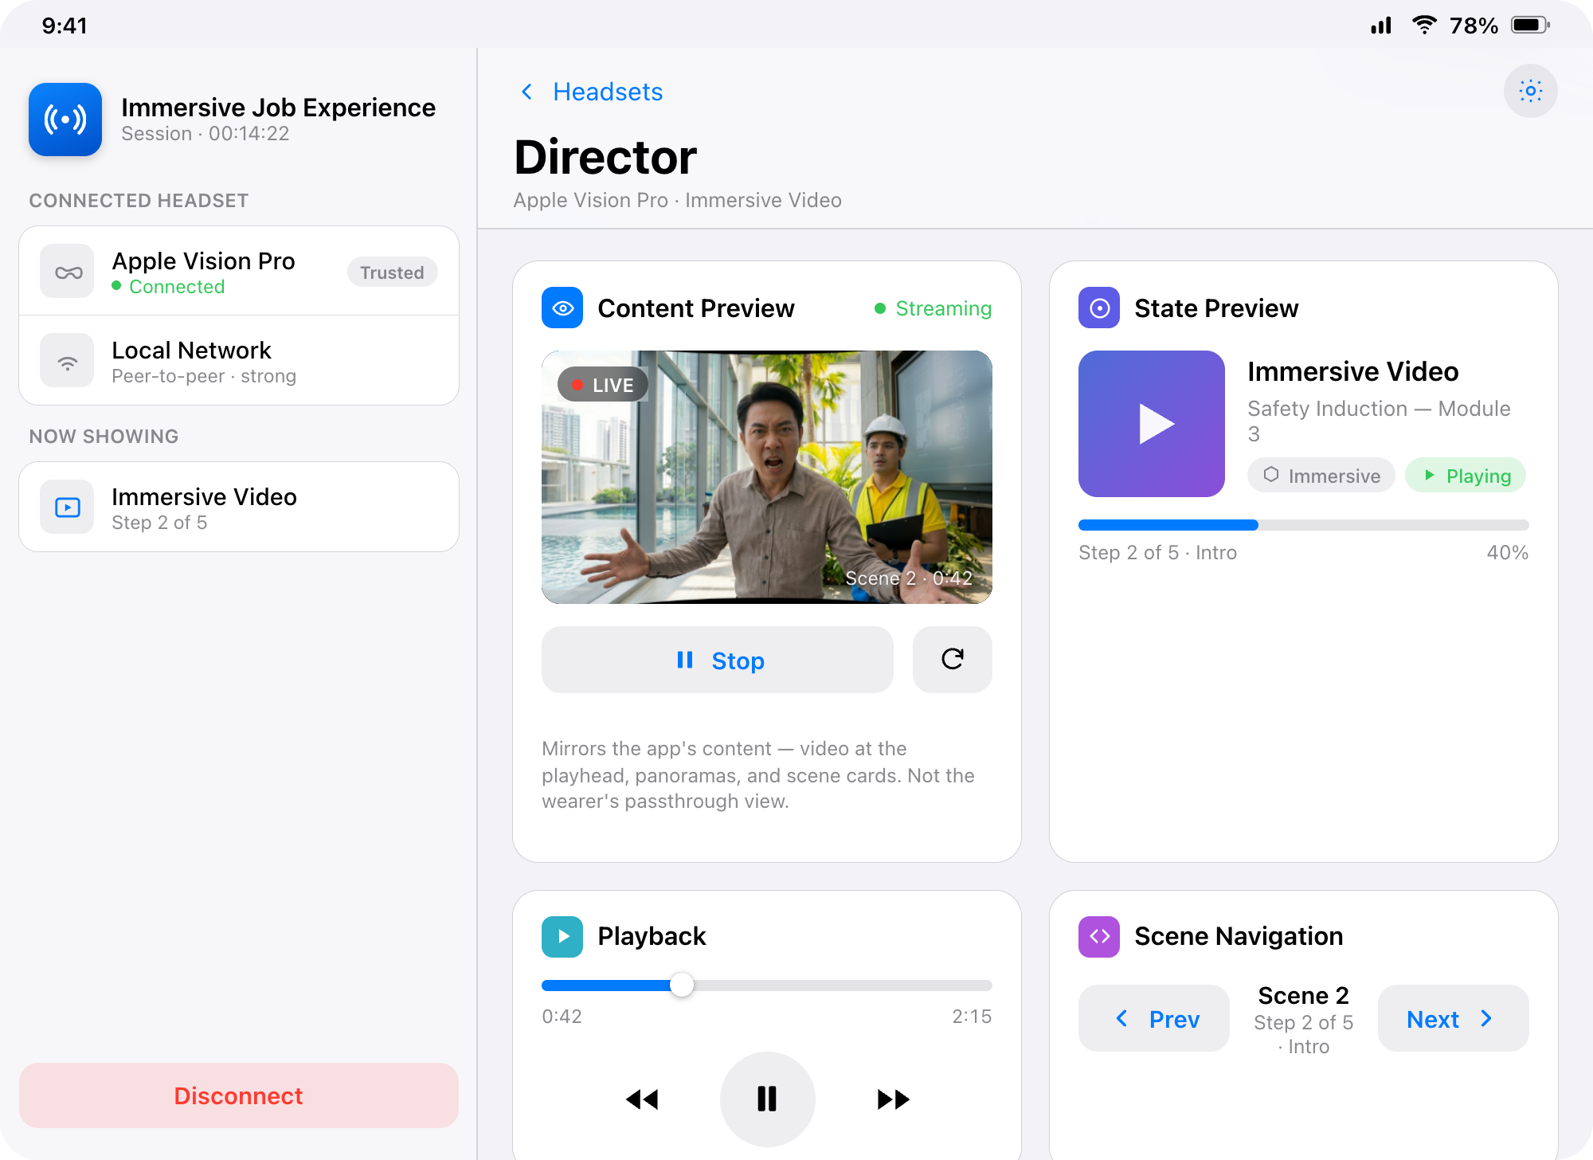1593x1160 pixels.
Task: Open the Immersive Job Experience app icon
Action: [65, 120]
